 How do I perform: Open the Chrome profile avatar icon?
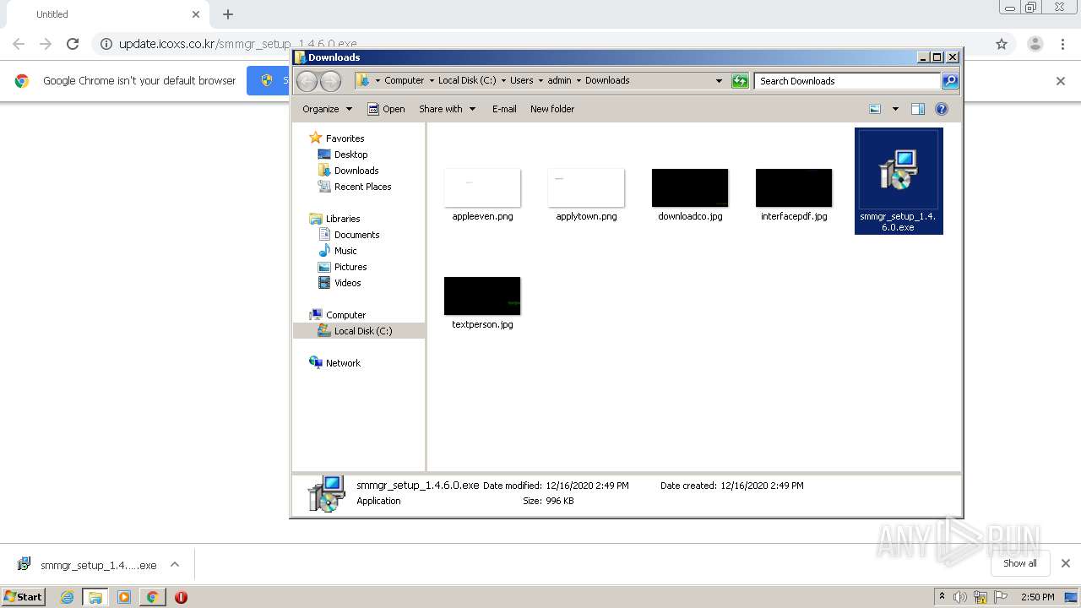(1035, 44)
